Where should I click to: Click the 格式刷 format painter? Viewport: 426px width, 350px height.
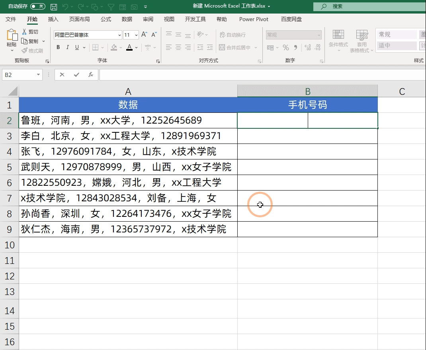click(32, 51)
